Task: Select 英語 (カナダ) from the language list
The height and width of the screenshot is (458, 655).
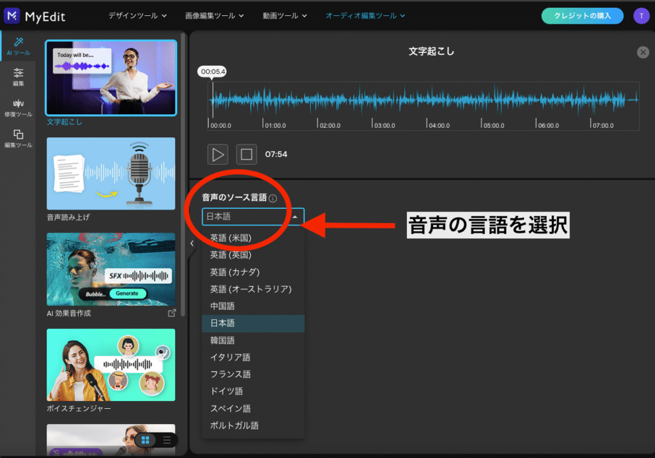Action: pyautogui.click(x=253, y=272)
